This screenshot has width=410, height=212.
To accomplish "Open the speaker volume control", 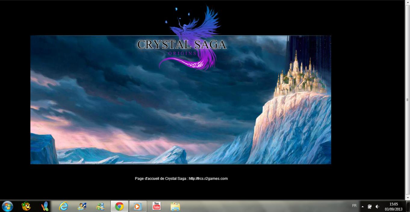I will [x=377, y=207].
